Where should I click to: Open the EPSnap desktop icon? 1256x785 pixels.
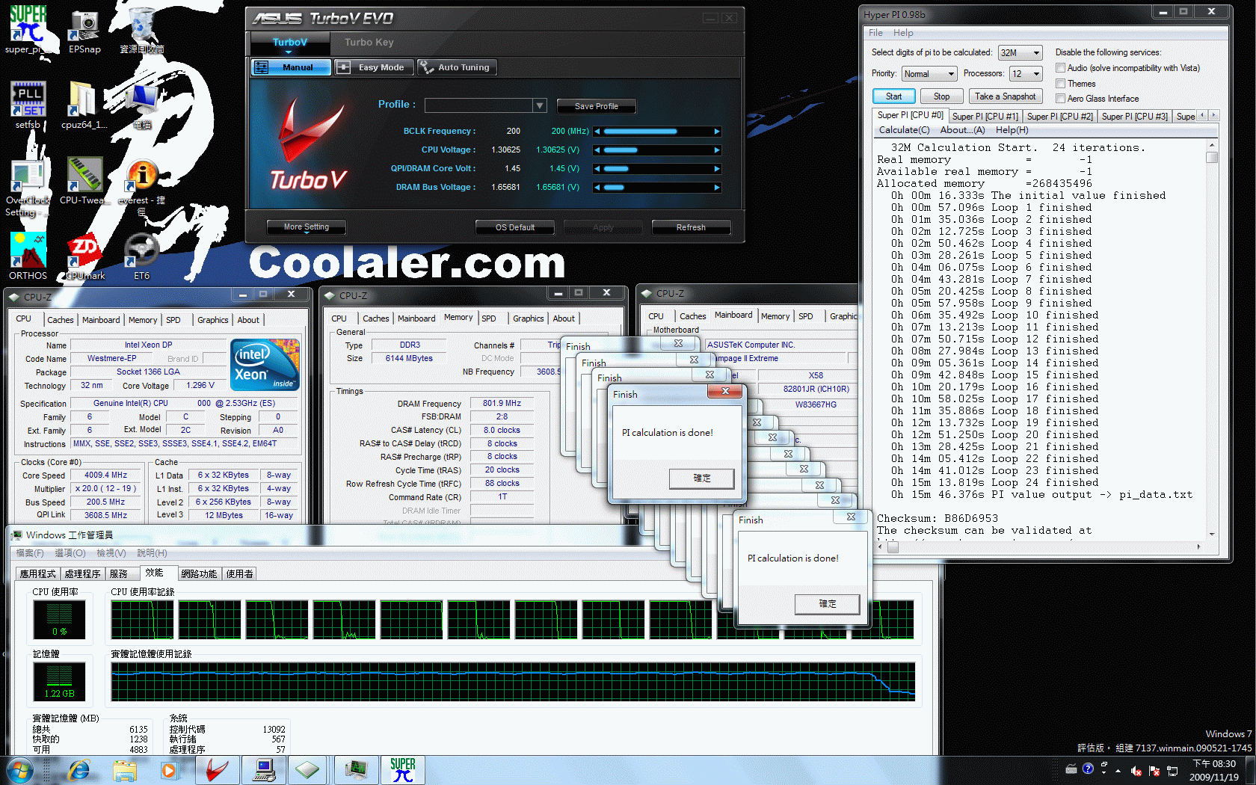point(84,30)
